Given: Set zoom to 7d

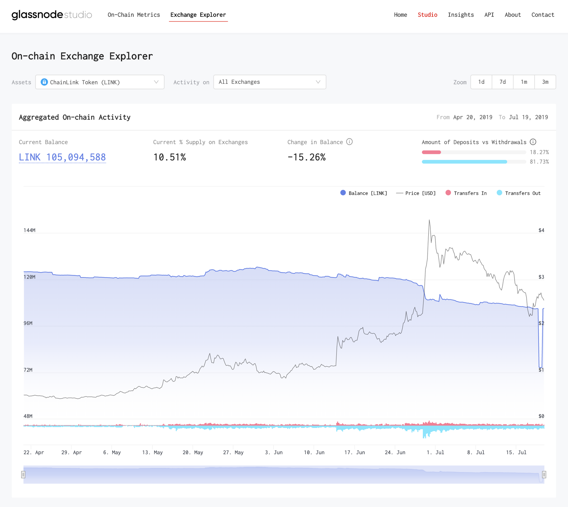Looking at the screenshot, I should 502,82.
